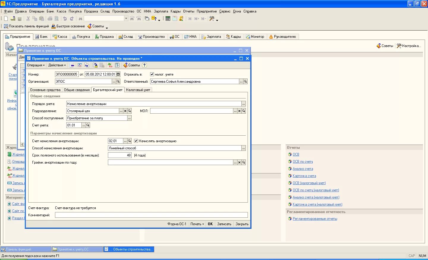Click the cut scissors icon
This screenshot has height=260, width=428.
[x=28, y=18]
